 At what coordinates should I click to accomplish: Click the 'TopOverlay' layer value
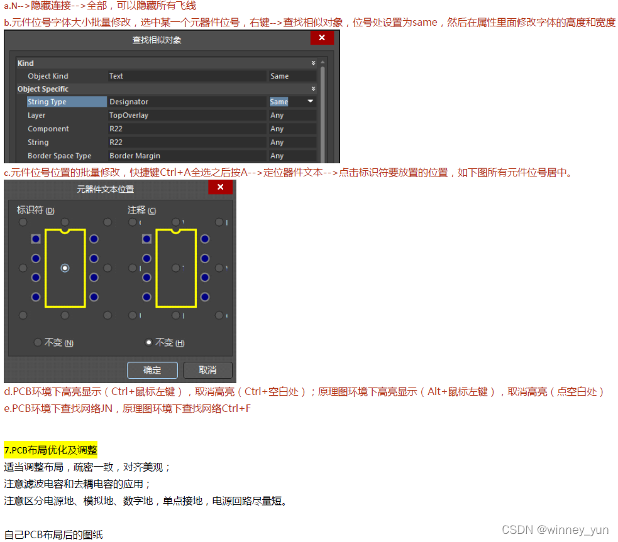[x=187, y=116]
